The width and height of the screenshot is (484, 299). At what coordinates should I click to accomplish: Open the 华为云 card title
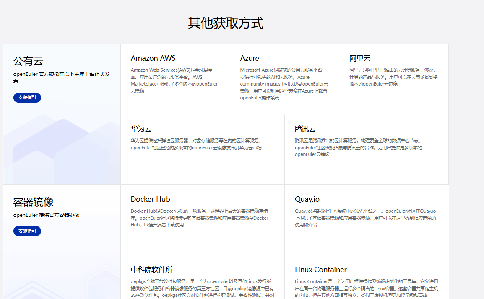pyautogui.click(x=141, y=129)
